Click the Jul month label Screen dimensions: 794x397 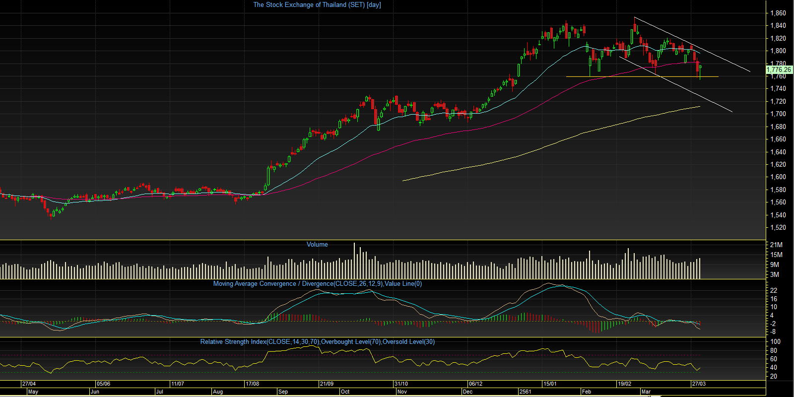coord(159,392)
